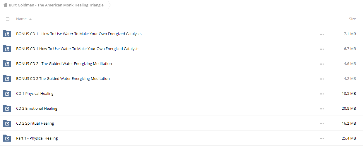Click the home icon in the breadcrumb
The height and width of the screenshot is (146, 363).
coord(5,5)
